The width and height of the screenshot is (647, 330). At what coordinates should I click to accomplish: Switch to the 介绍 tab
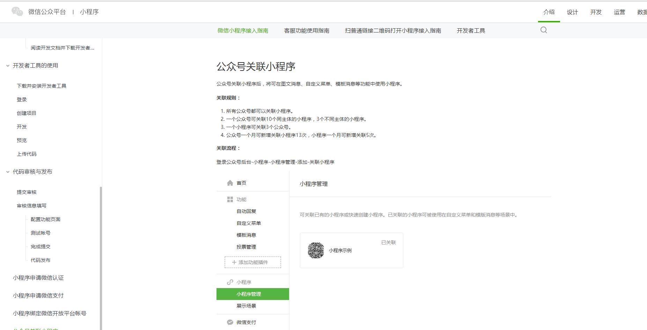click(x=549, y=12)
